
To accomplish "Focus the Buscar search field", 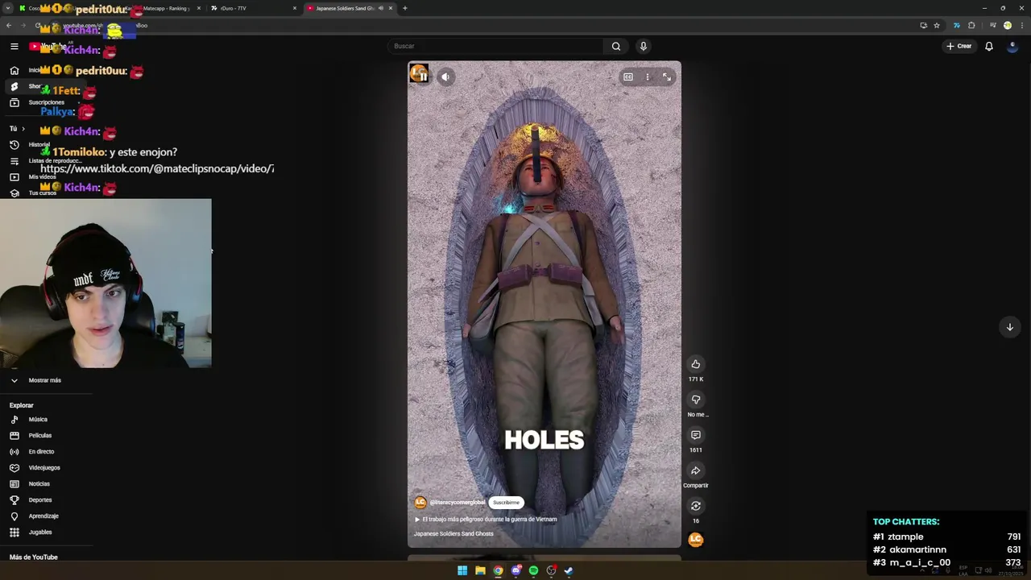I will pyautogui.click(x=496, y=46).
